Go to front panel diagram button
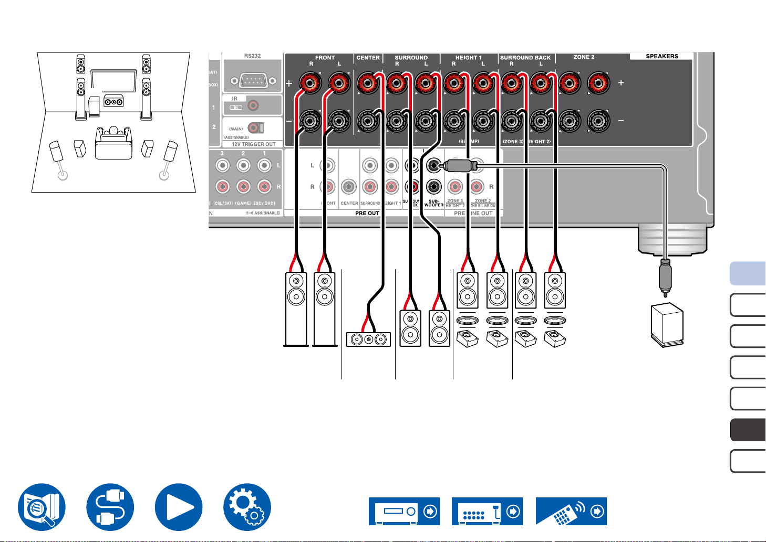The height and width of the screenshot is (542, 766). tap(404, 511)
